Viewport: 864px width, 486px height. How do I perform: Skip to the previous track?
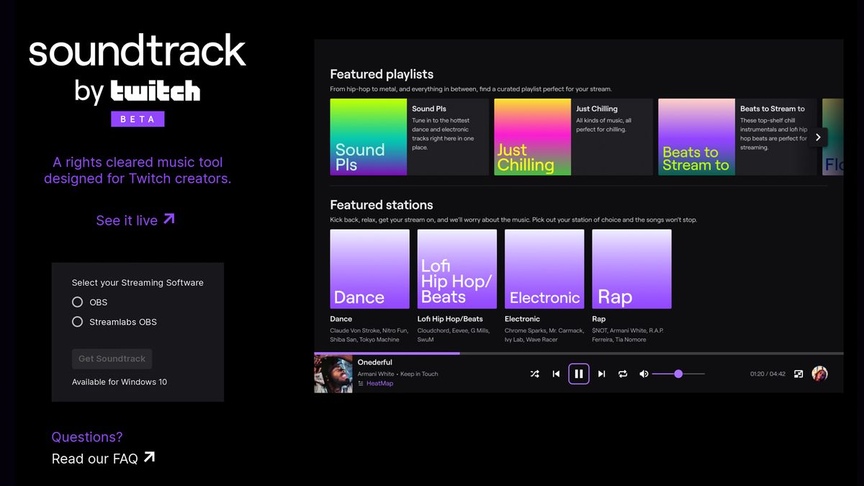click(x=556, y=374)
